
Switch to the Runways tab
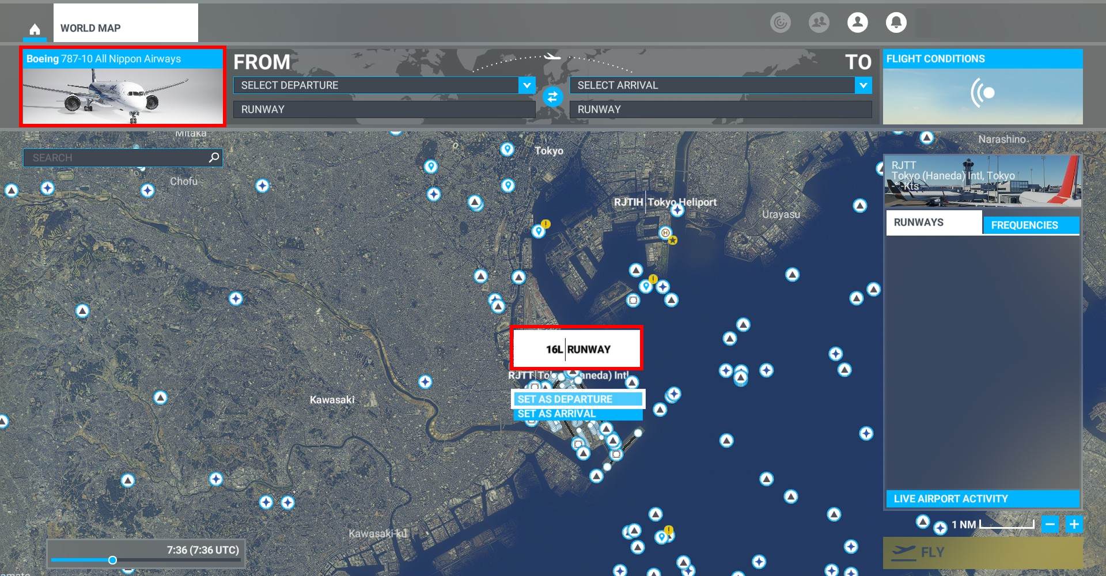[x=934, y=222]
